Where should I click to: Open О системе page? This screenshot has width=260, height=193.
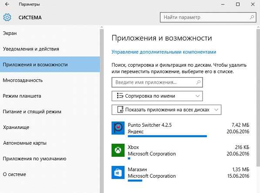[x=14, y=174]
